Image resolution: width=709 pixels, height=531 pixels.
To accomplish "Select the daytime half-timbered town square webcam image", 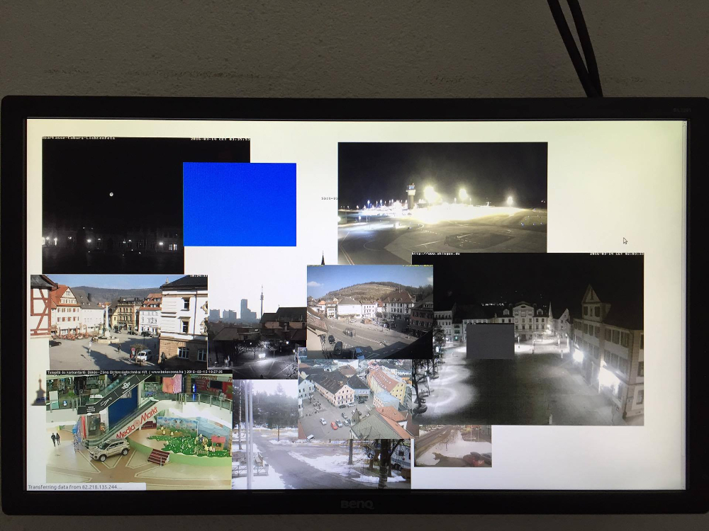I will [119, 322].
